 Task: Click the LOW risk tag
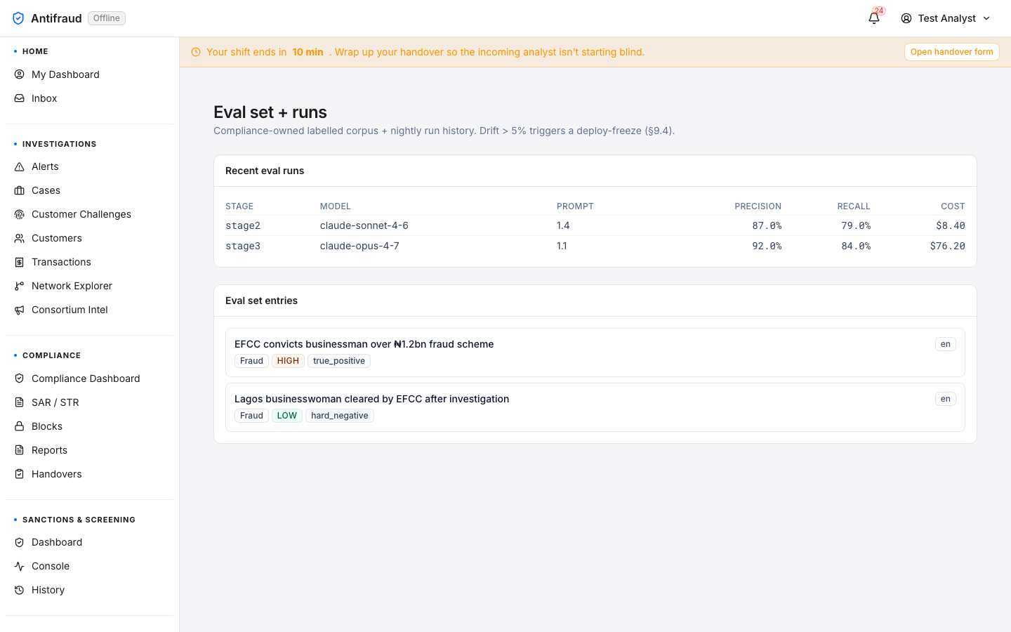point(287,416)
